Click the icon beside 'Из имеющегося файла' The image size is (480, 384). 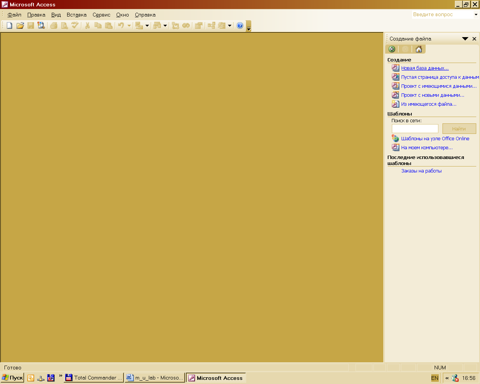[396, 104]
